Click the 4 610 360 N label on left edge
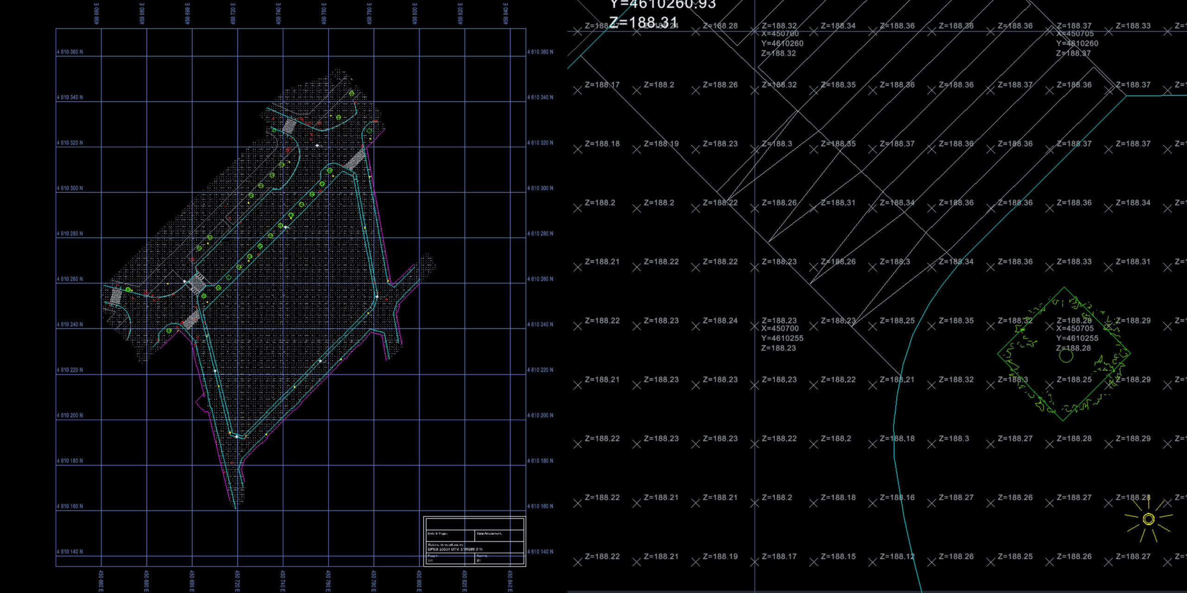Image resolution: width=1187 pixels, height=593 pixels. point(70,52)
